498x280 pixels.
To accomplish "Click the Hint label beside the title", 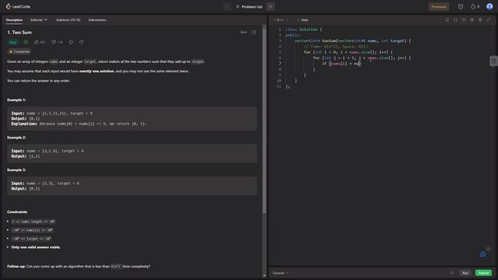I will click(244, 32).
